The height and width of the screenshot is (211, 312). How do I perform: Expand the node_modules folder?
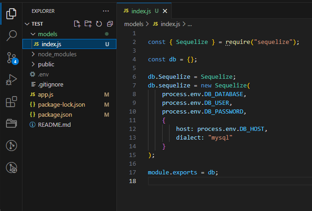(x=57, y=54)
